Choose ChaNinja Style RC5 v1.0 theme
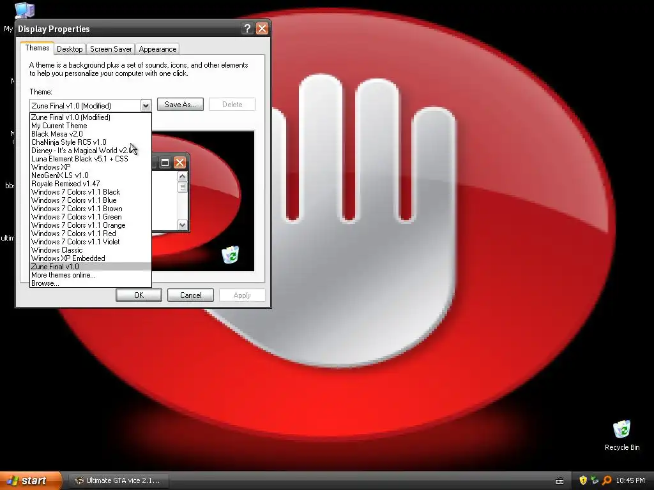Image resolution: width=654 pixels, height=490 pixels. point(91,142)
